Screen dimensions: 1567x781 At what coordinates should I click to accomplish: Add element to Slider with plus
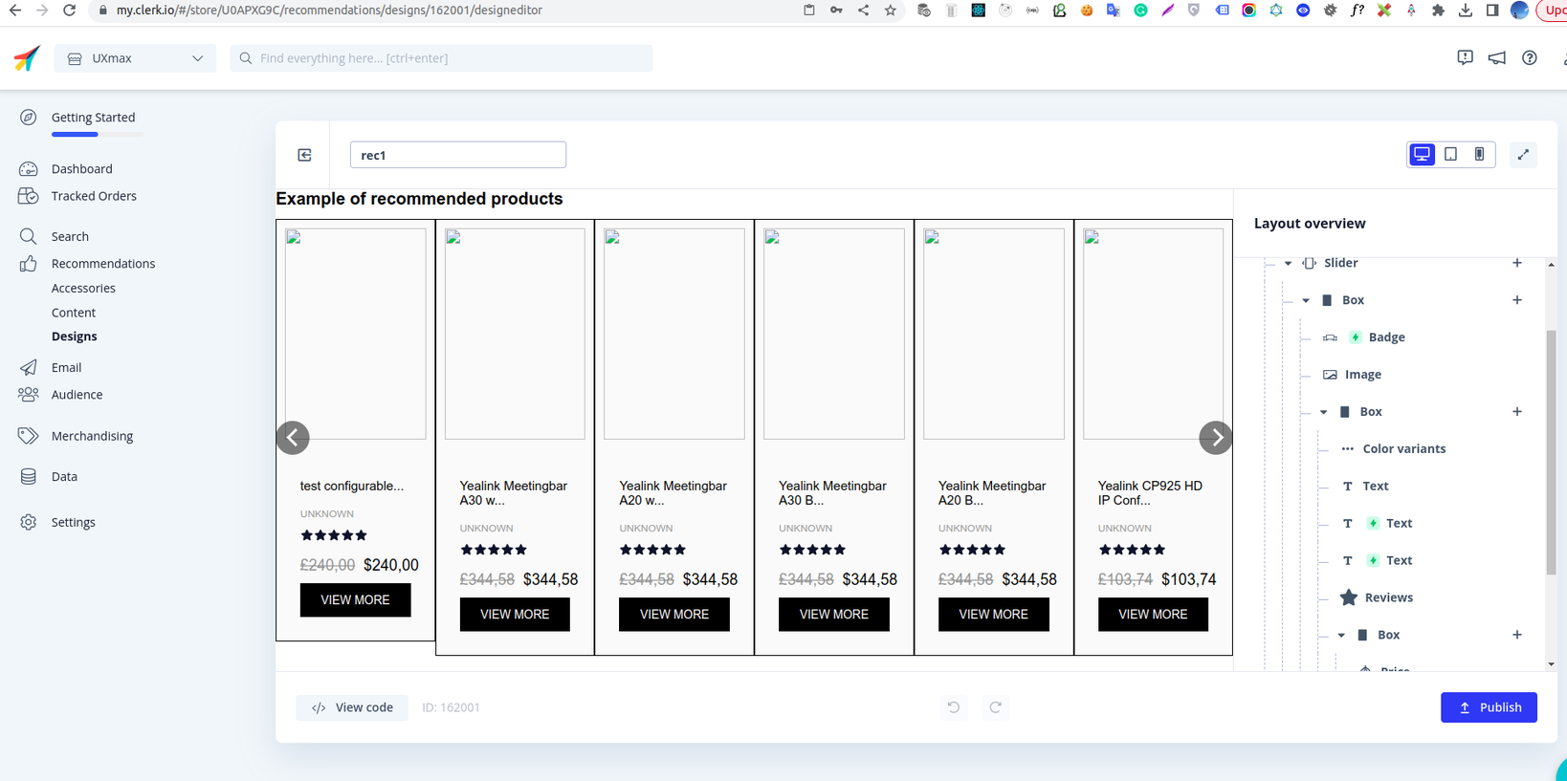pyautogui.click(x=1517, y=263)
